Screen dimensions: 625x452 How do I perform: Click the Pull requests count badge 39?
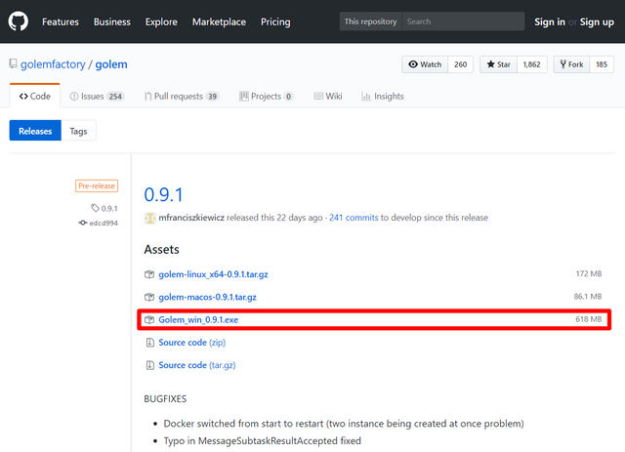tap(213, 97)
